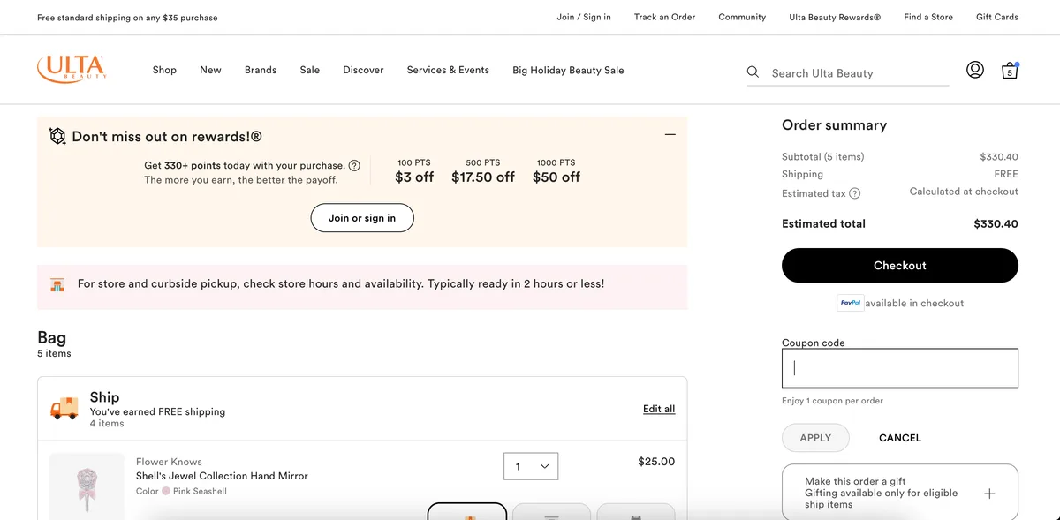The image size is (1060, 520).
Task: Open the hand mirror product thumbnail
Action: pyautogui.click(x=87, y=486)
